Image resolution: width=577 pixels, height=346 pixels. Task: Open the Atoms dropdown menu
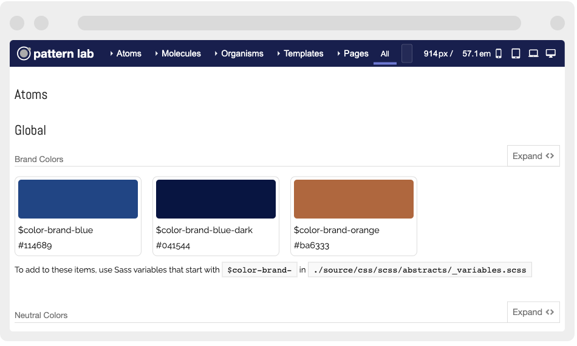126,53
